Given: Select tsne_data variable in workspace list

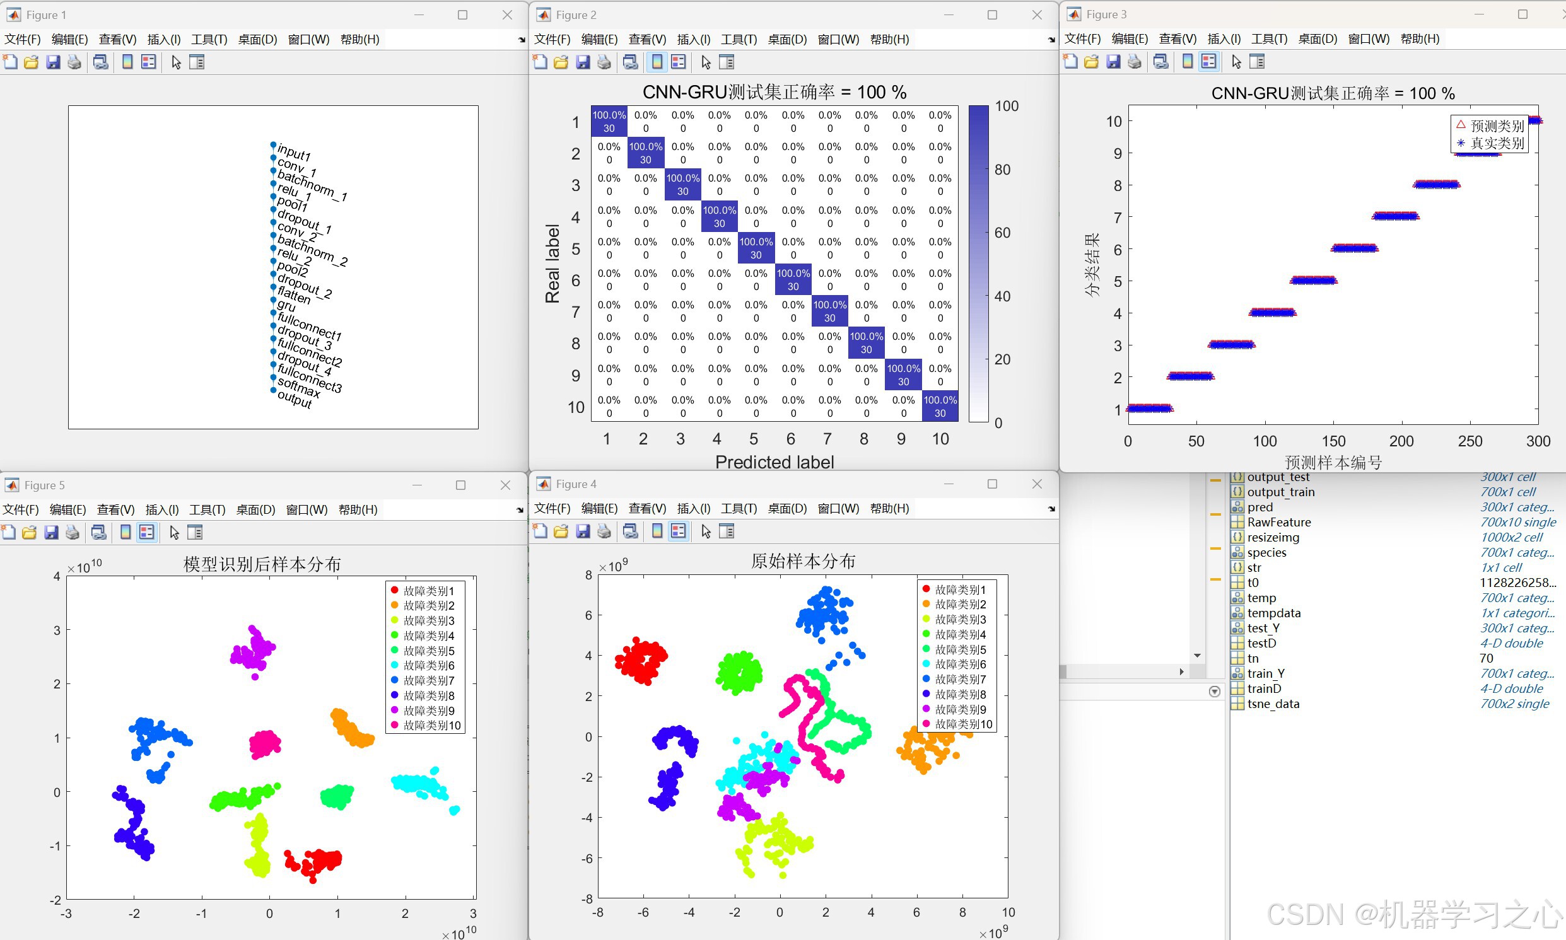Looking at the screenshot, I should [1273, 704].
